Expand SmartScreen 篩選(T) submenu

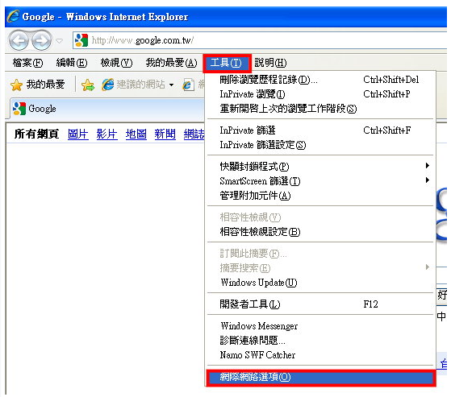[x=321, y=181]
